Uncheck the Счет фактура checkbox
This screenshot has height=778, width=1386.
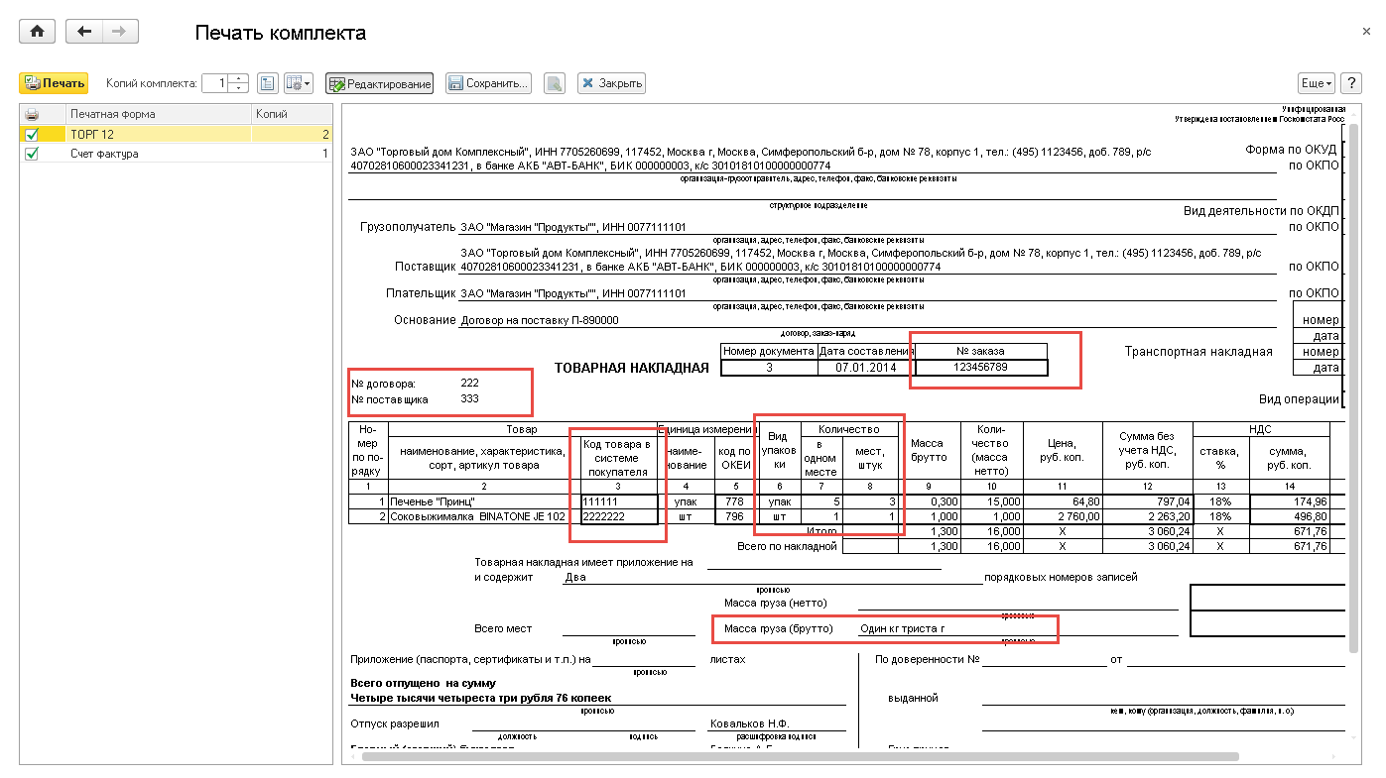(32, 154)
